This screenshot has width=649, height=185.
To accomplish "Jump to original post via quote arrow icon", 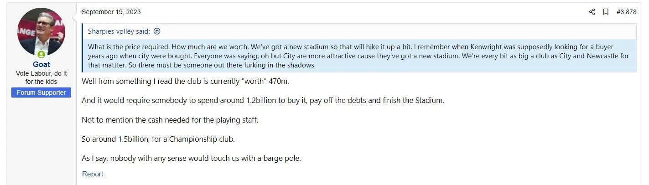I will (x=157, y=31).
